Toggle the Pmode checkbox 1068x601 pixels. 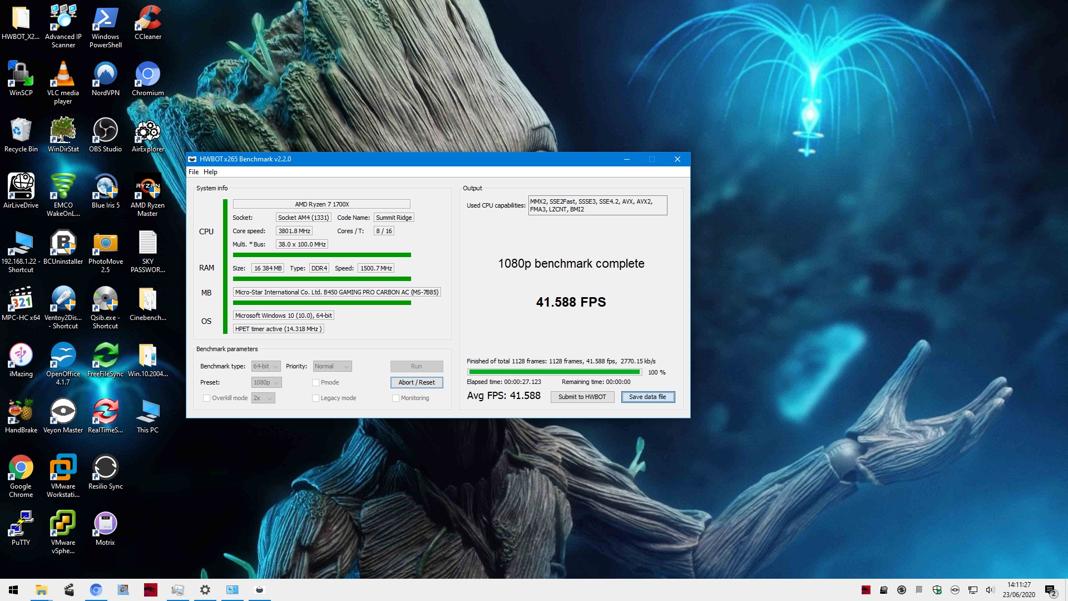click(315, 382)
